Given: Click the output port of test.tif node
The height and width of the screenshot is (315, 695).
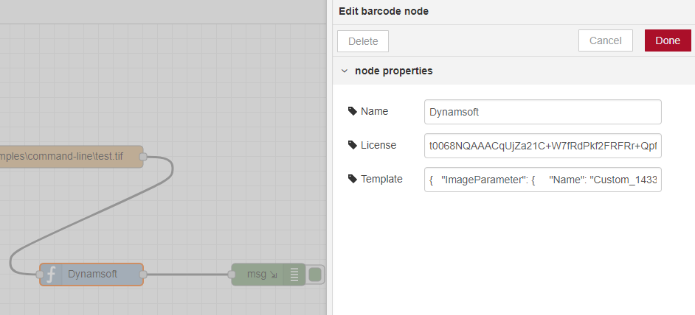Looking at the screenshot, I should tap(143, 156).
